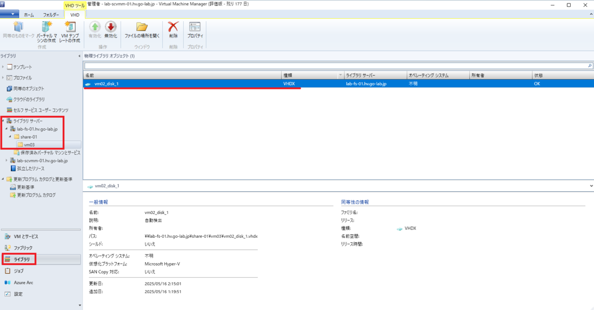Select lab-fs-01.hv.go-lab.jp server node
This screenshot has width=594, height=310.
37,129
